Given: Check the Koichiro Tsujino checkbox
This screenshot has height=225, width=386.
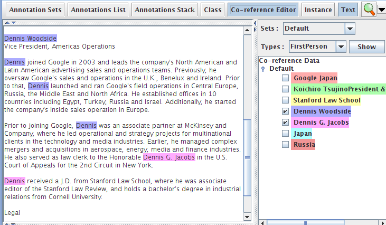Looking at the screenshot, I should click(285, 89).
